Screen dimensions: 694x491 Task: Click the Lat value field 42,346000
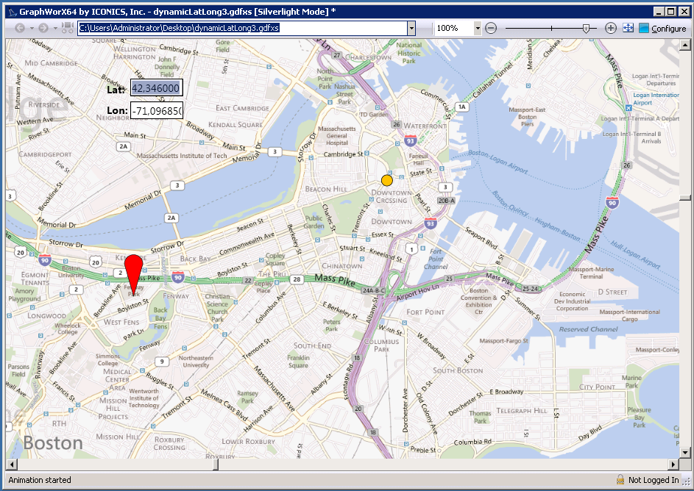coord(156,88)
